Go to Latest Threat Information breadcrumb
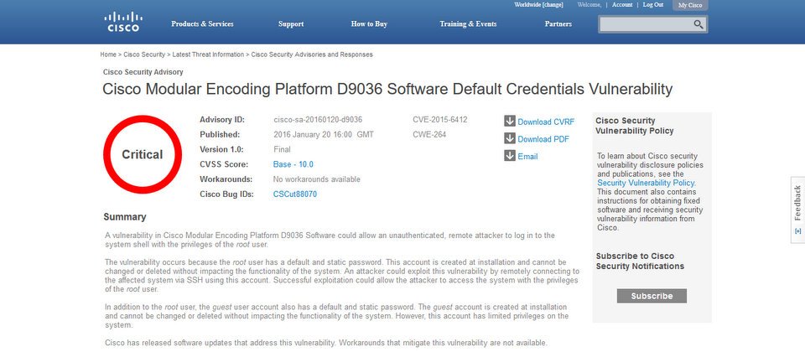The width and height of the screenshot is (805, 352). (x=208, y=54)
